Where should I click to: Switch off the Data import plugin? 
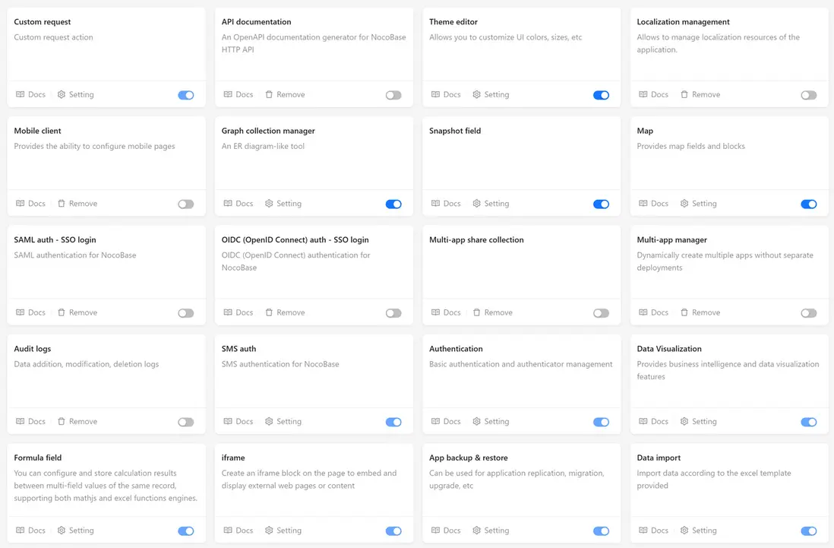pos(809,531)
